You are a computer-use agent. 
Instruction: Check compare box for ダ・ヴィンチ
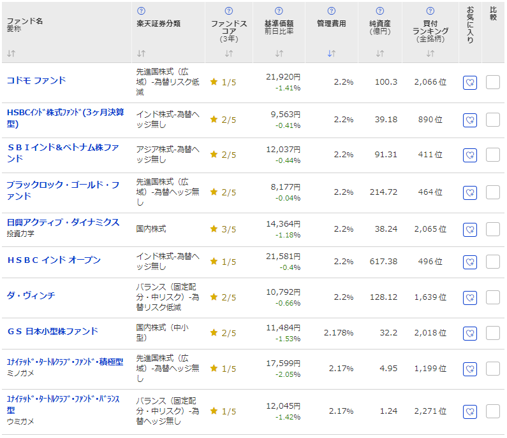coord(493,297)
